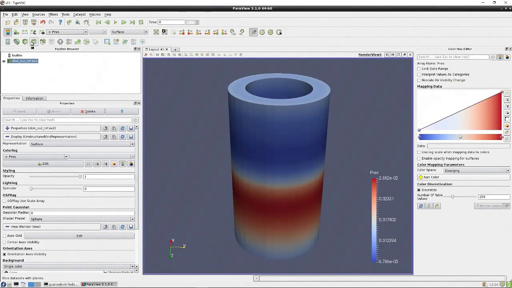Switch to the Information tab
Viewport: 512px width, 288px height.
(34, 98)
